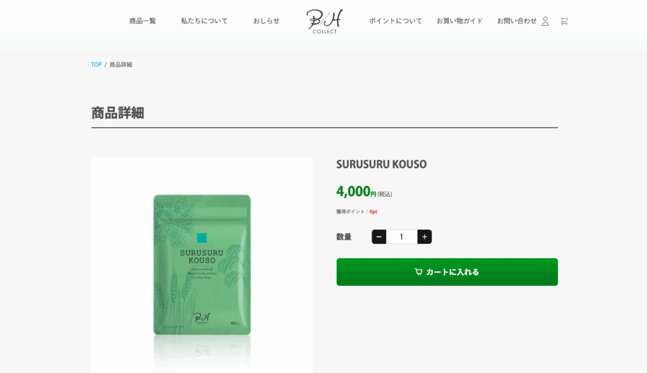Click the SURUSURU KOUSO product title
The image size is (647, 373).
coord(381,164)
